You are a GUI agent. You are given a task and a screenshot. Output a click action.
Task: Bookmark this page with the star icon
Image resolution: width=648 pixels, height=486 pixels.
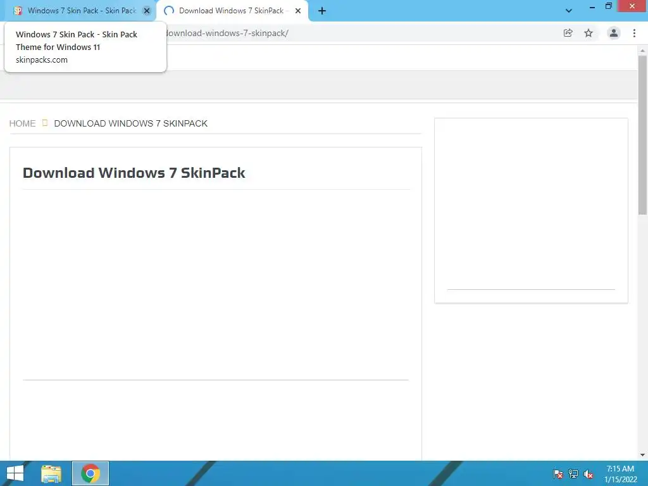[x=589, y=33]
